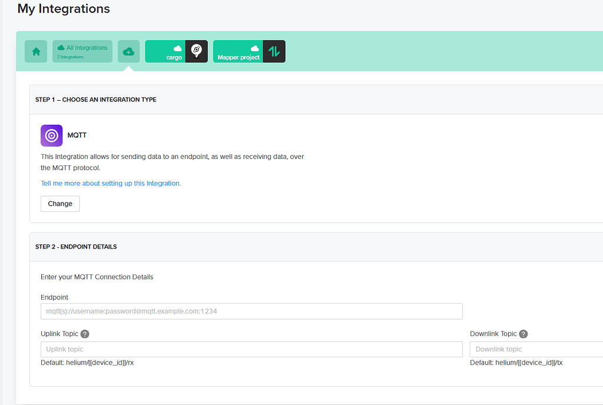603x405 pixels.
Task: Click the Uplink topic input field
Action: 251,348
